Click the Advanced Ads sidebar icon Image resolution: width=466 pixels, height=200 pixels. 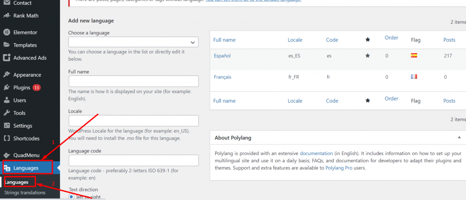click(x=6, y=58)
